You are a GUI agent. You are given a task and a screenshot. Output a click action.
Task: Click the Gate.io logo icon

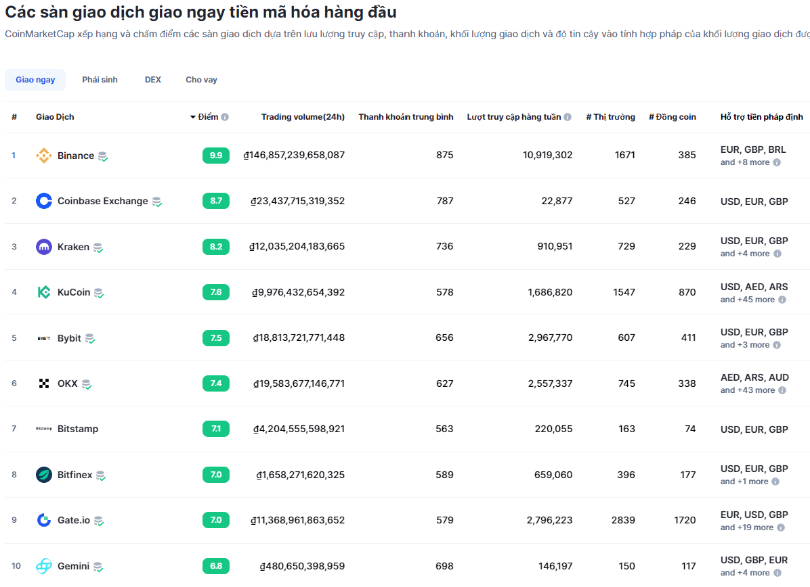(44, 520)
